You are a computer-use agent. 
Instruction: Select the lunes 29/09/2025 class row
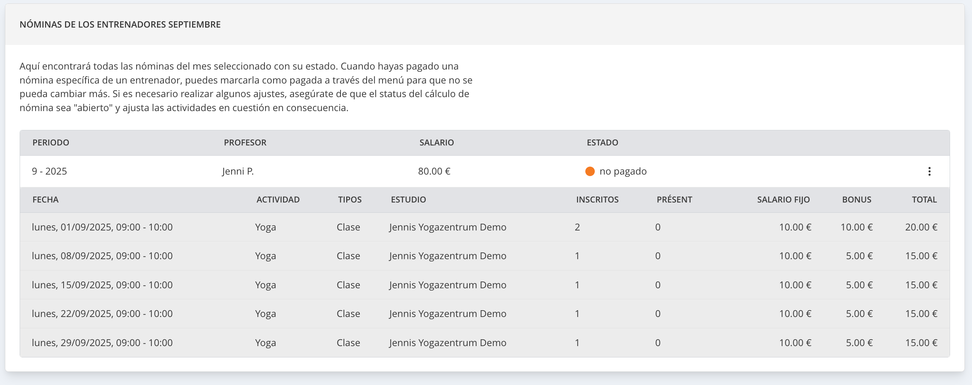(x=102, y=343)
